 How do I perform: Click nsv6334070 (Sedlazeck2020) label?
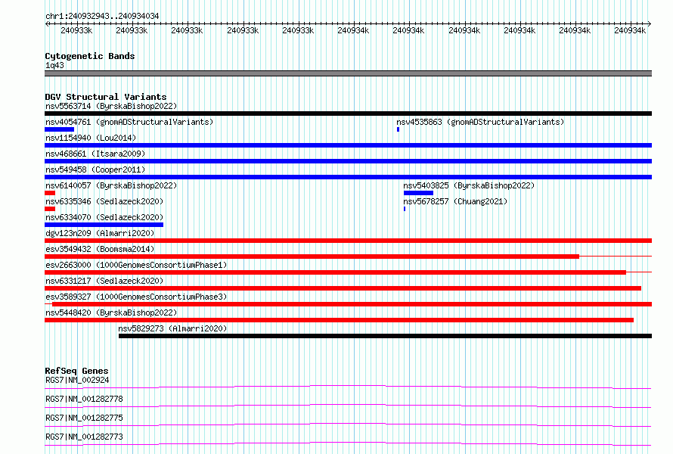(104, 217)
